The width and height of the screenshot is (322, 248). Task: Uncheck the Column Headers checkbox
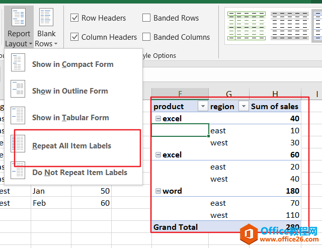[x=74, y=37]
